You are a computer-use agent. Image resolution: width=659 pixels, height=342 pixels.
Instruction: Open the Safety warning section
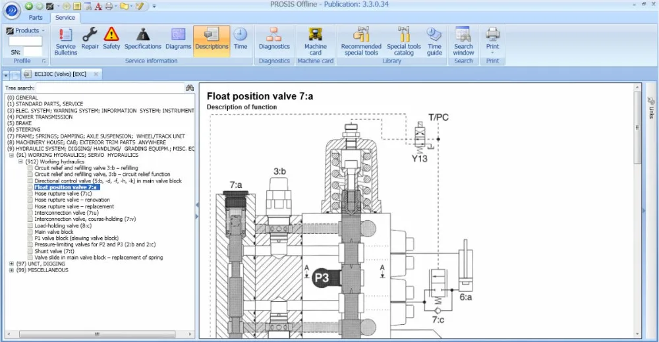click(x=111, y=39)
